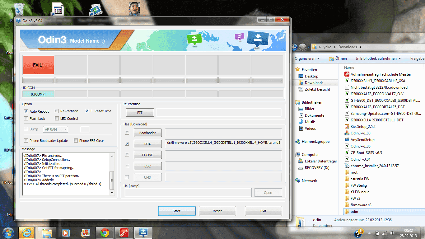
Task: Go back in the Explorer window
Action: pyautogui.click(x=294, y=47)
